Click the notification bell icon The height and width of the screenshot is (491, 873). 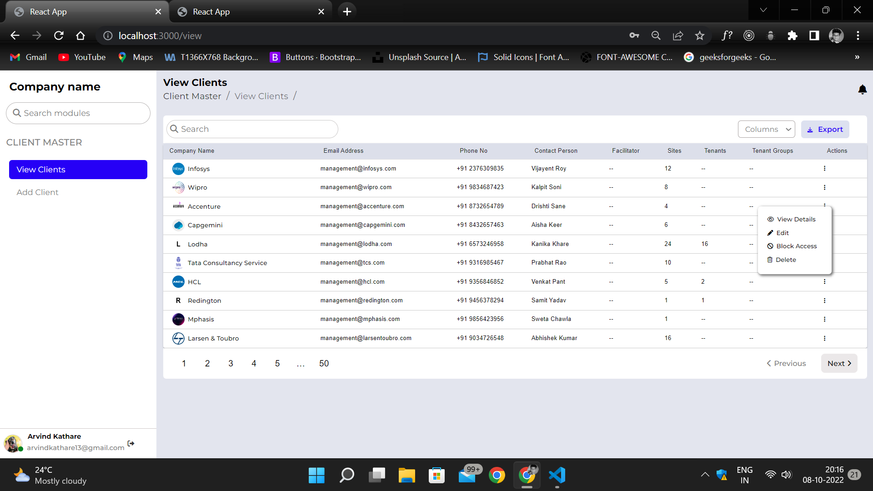(862, 90)
